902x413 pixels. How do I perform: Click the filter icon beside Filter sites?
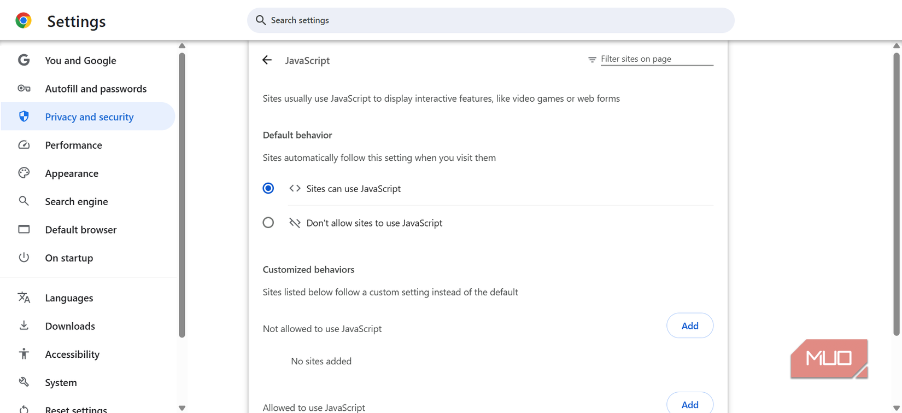592,60
